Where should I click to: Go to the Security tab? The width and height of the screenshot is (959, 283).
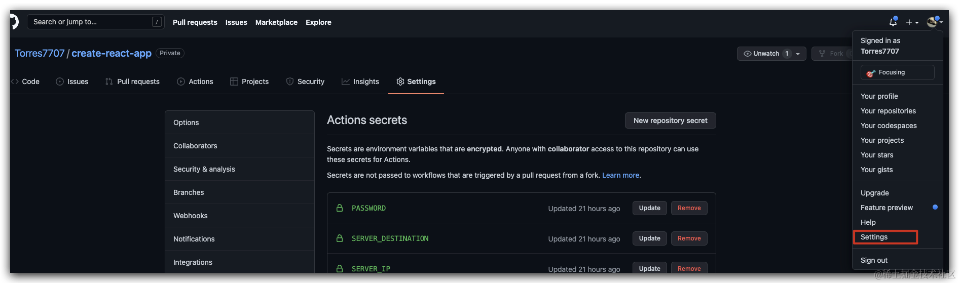(x=305, y=82)
